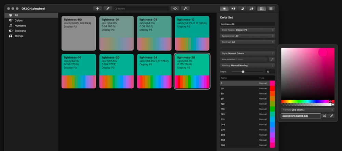
Task: Select the lightness-12 color card
Action: click(x=192, y=33)
